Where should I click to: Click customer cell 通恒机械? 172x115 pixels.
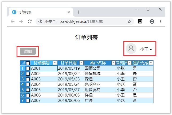[100, 74]
